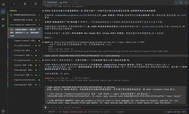Open the chart analytics icon in left rail

(x=3, y=19)
